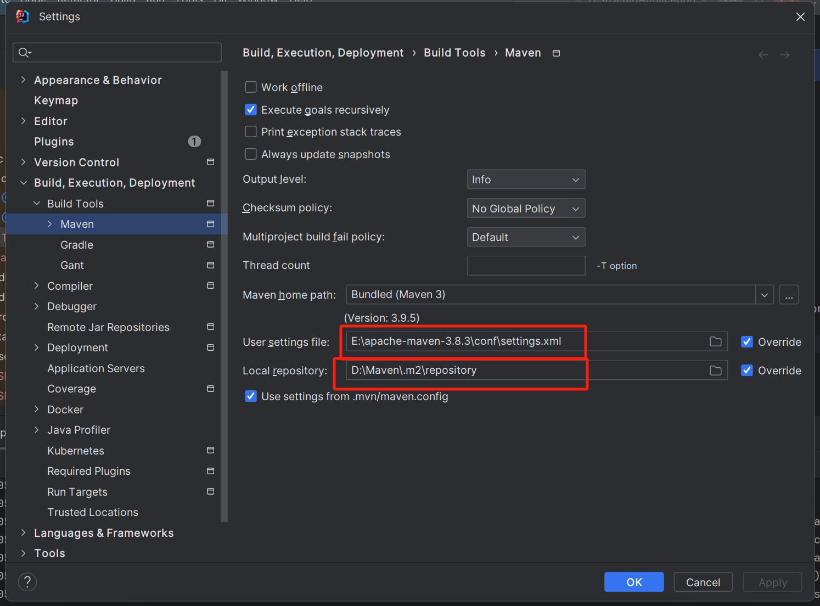
Task: Click the search magnifier icon in settings
Action: [x=24, y=53]
